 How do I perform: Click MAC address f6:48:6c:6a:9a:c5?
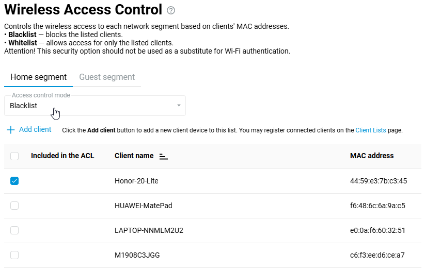(x=377, y=206)
